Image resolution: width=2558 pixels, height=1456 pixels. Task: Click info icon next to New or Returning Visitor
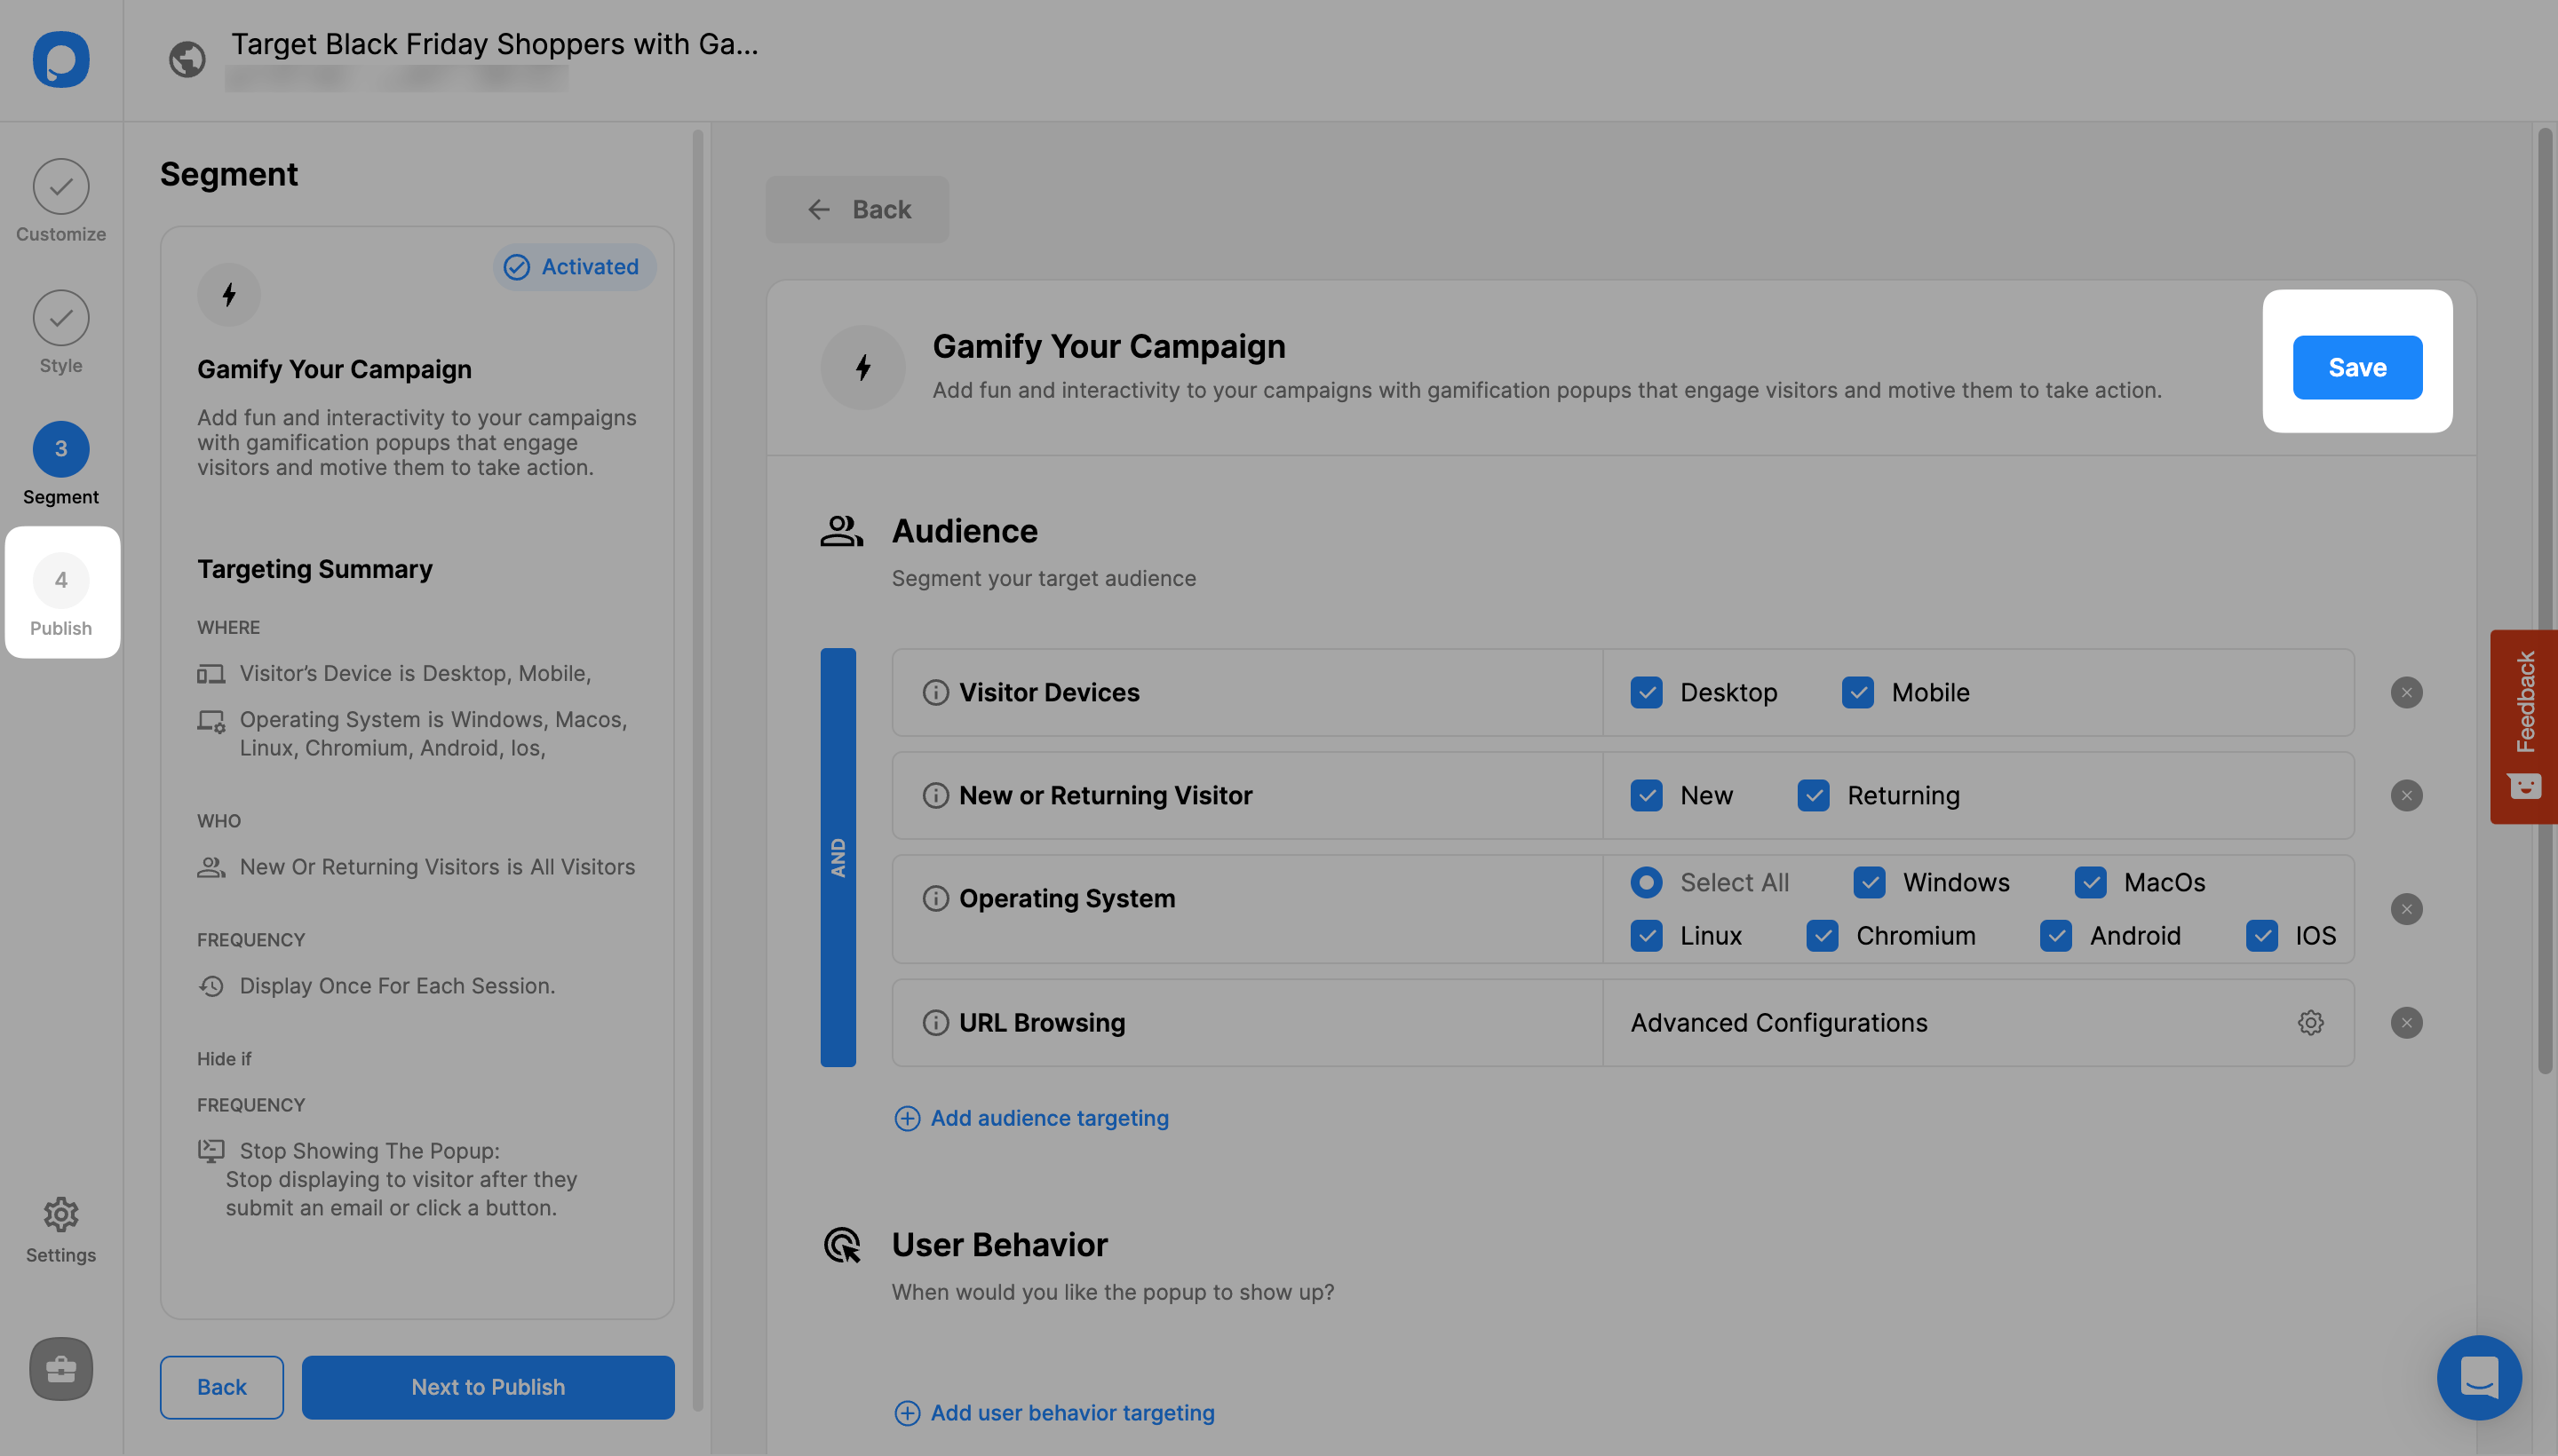pos(935,796)
